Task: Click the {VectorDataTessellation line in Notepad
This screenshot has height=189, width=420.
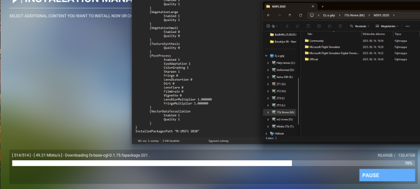Action: pos(170,111)
